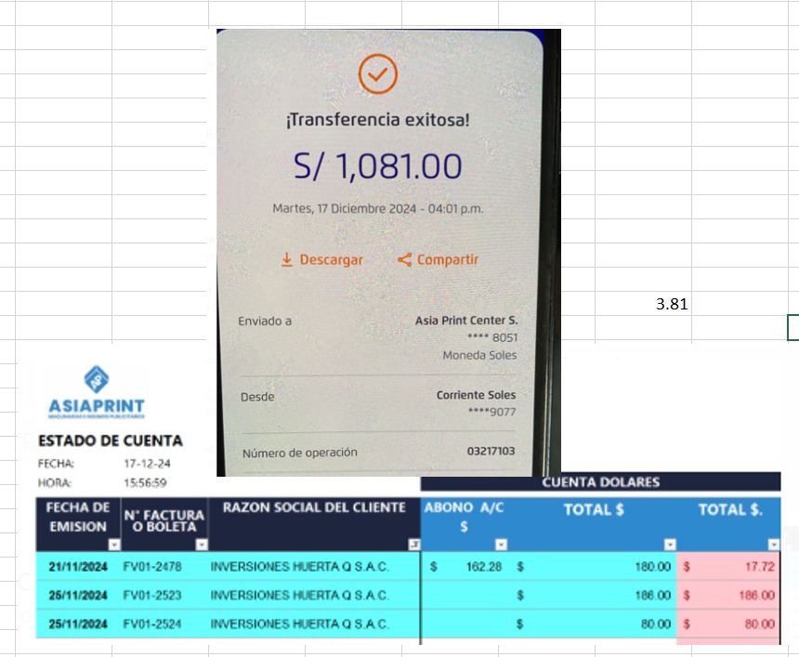
Task: Click the CUENTA DOLARES header banner
Action: coord(600,482)
